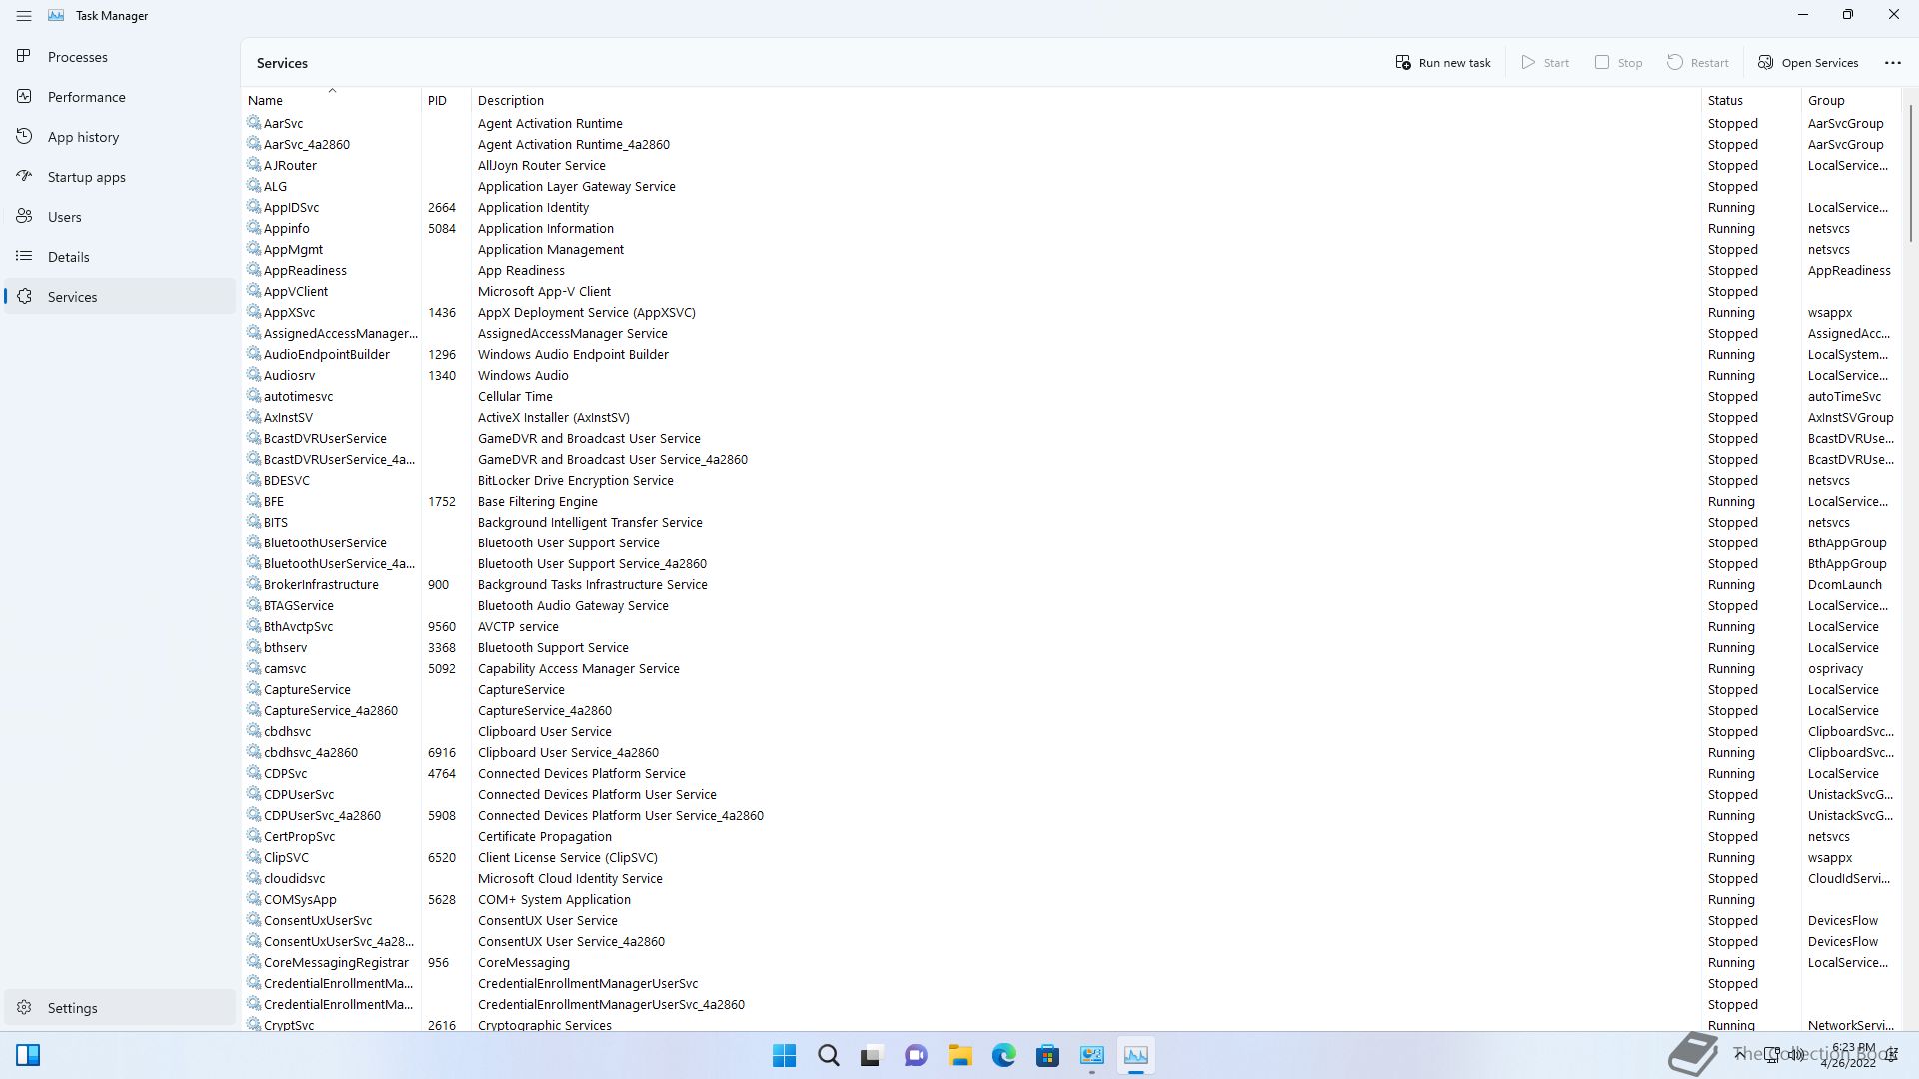This screenshot has height=1079, width=1919.
Task: Click the Start service button
Action: (1545, 62)
